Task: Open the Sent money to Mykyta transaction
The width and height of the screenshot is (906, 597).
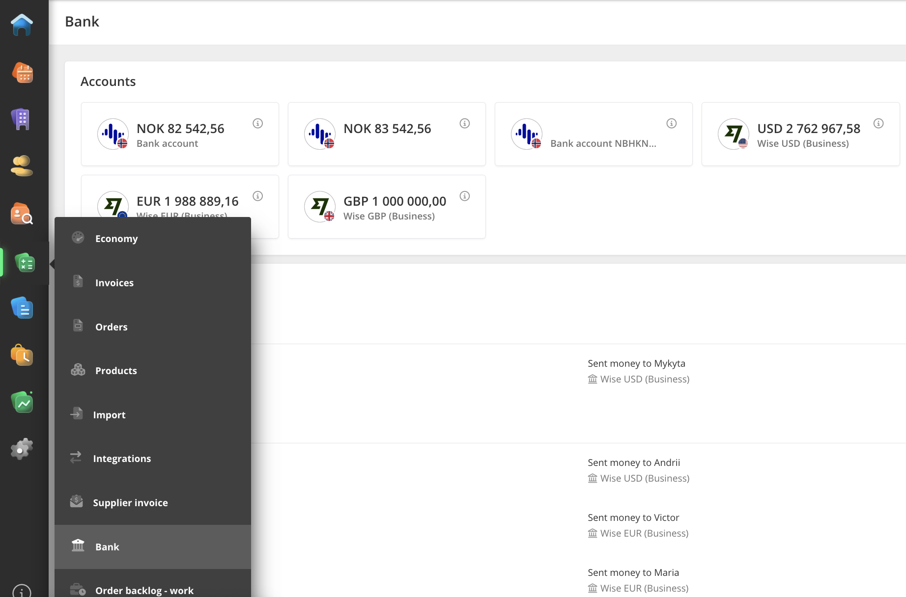Action: click(x=636, y=364)
